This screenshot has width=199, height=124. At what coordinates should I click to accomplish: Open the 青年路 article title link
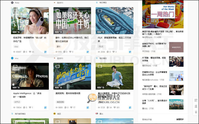pyautogui.click(x=68, y=93)
